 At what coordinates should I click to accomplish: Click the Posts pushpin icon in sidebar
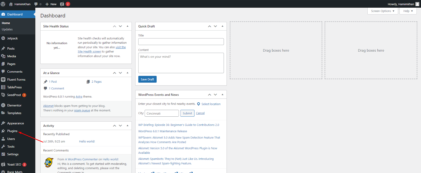tap(3, 48)
